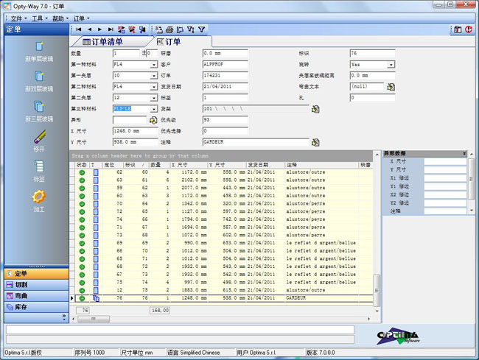The width and height of the screenshot is (479, 360).
Task: Go to next record in toolbar
Action: point(100,29)
